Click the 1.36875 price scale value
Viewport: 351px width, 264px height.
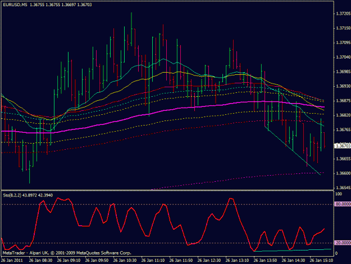point(343,101)
